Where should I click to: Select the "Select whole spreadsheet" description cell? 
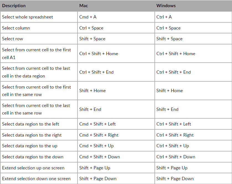click(27, 17)
